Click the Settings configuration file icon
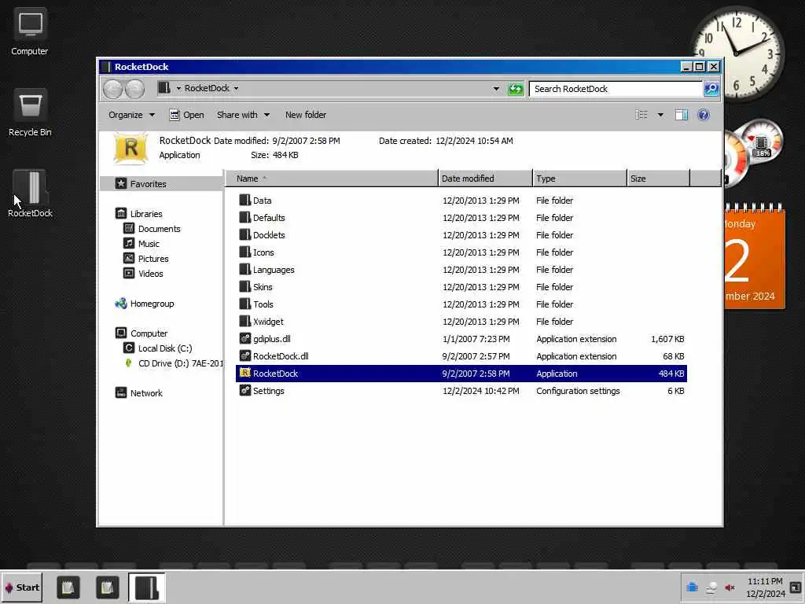805x604 pixels. [245, 391]
